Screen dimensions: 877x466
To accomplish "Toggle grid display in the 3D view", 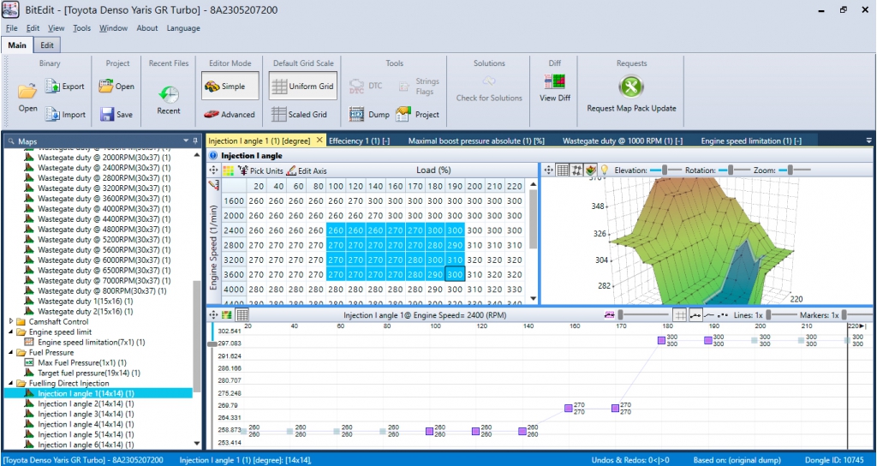I will [x=564, y=170].
